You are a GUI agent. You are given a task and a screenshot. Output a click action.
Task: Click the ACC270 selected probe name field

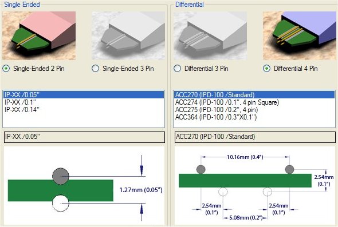255,137
